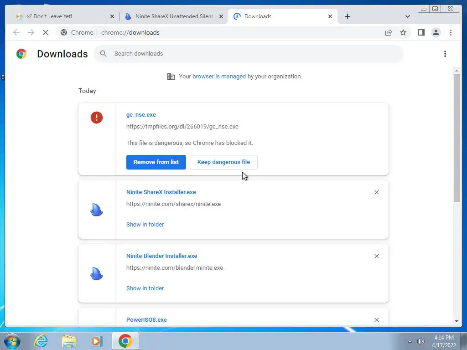Click the Chrome taskbar icon
Image resolution: width=467 pixels, height=350 pixels.
[125, 341]
